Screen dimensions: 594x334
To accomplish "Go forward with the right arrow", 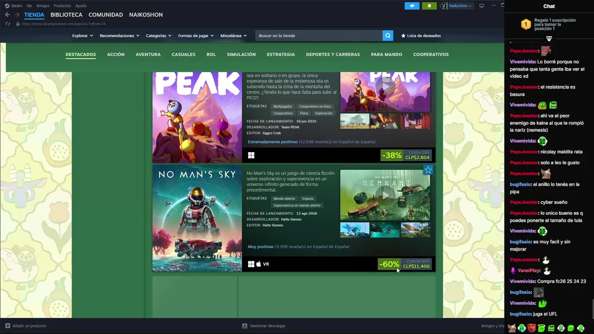I will [17, 15].
